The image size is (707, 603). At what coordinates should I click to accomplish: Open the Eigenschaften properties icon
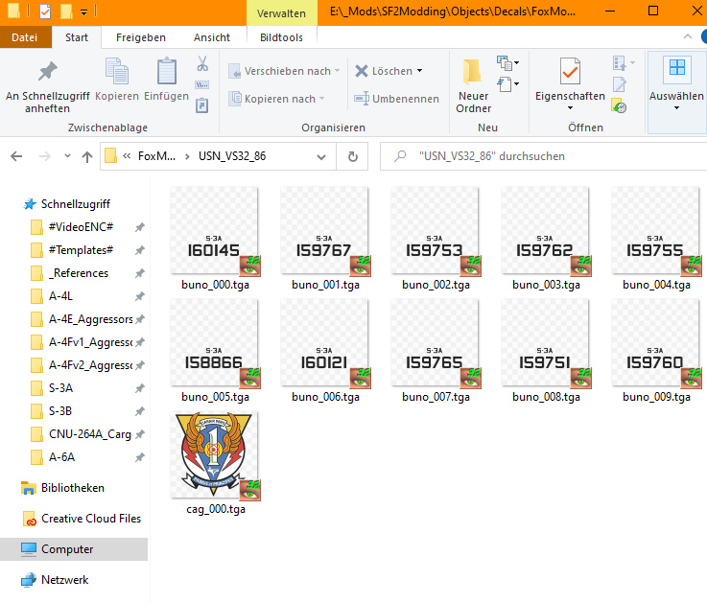click(570, 72)
